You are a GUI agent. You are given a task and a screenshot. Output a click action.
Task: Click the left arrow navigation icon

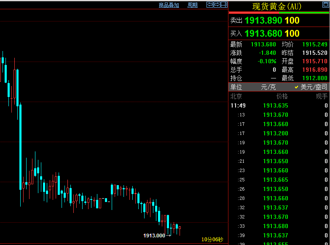point(209,5)
